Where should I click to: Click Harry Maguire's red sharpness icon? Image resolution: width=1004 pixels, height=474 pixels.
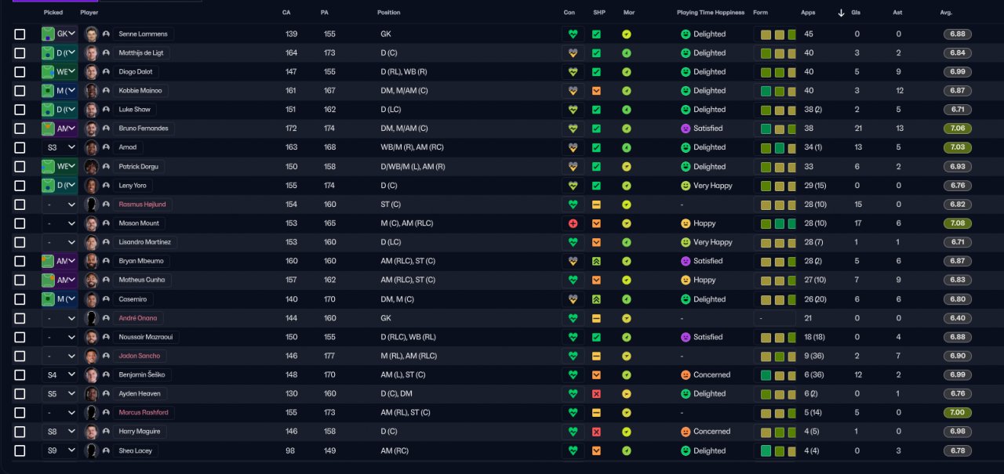pyautogui.click(x=596, y=432)
